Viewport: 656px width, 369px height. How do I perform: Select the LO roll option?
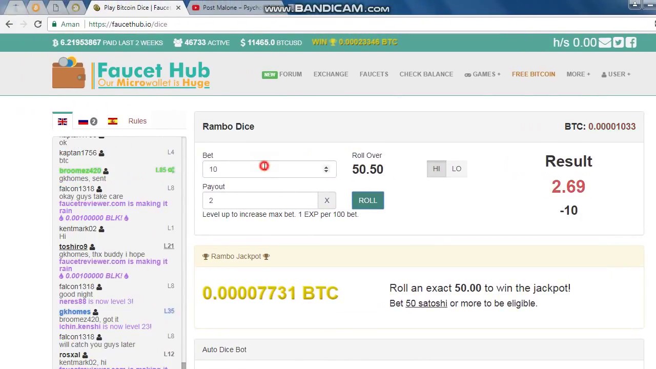(x=457, y=169)
